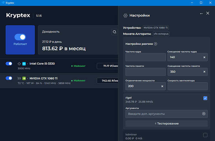Click the NVIDIA logo icon
Viewport: 215px width, 141px height.
point(24,78)
